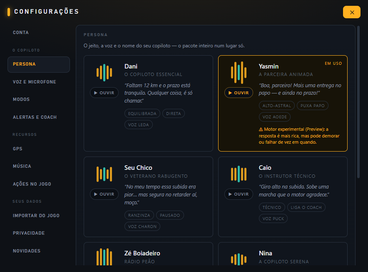The height and width of the screenshot is (272, 368).
Task: Go to Voz e Microfone settings
Action: point(35,82)
